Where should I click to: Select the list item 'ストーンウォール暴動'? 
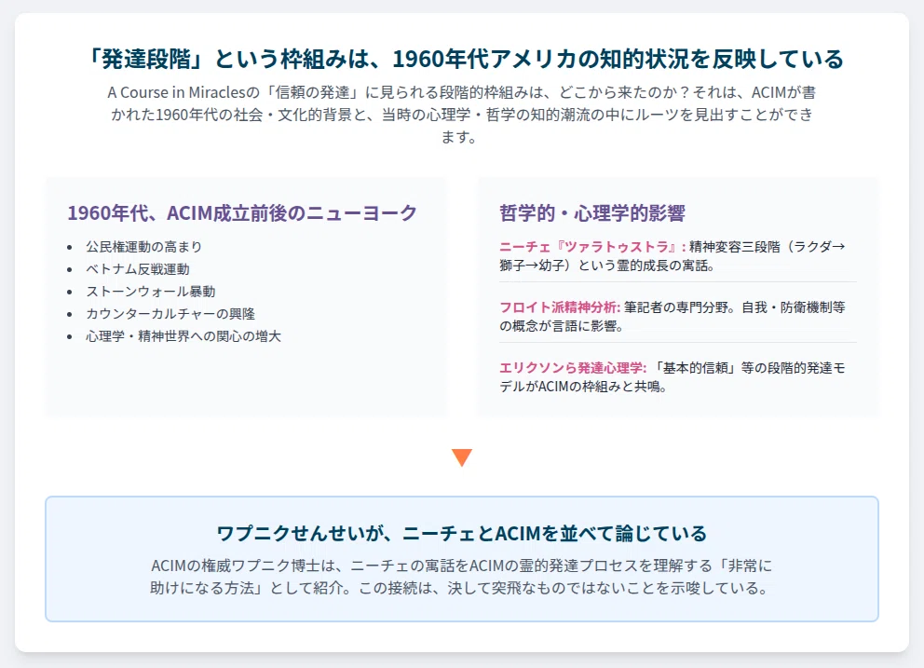[x=151, y=292]
